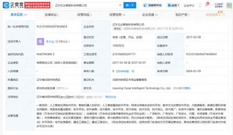Switch to 经营风险 tab

(x=84, y=15)
